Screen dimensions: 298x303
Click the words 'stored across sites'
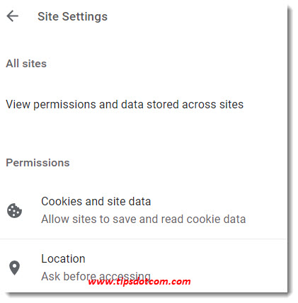(195, 104)
